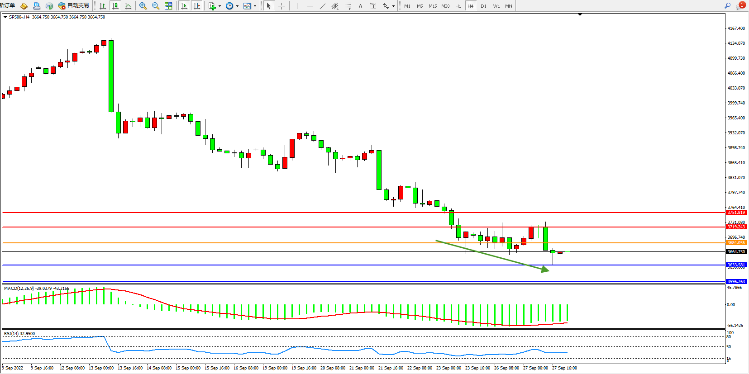This screenshot has width=749, height=374.
Task: Click the 自动交易 auto trading button
Action: (x=74, y=5)
